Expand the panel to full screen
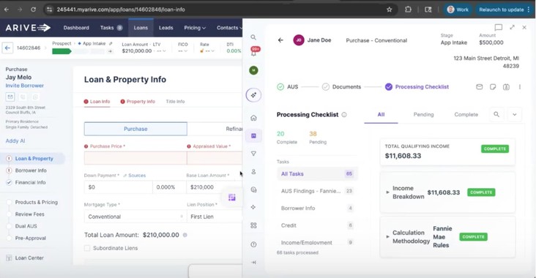The height and width of the screenshot is (278, 536). point(512,27)
